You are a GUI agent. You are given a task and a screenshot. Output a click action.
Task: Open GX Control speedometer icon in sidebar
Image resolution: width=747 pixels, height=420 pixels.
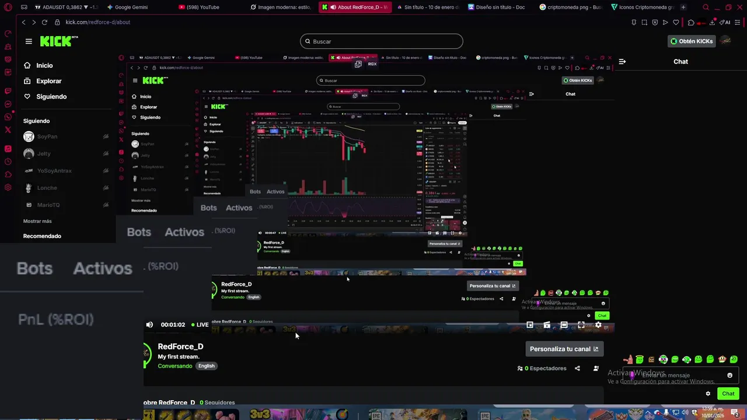pos(8,34)
